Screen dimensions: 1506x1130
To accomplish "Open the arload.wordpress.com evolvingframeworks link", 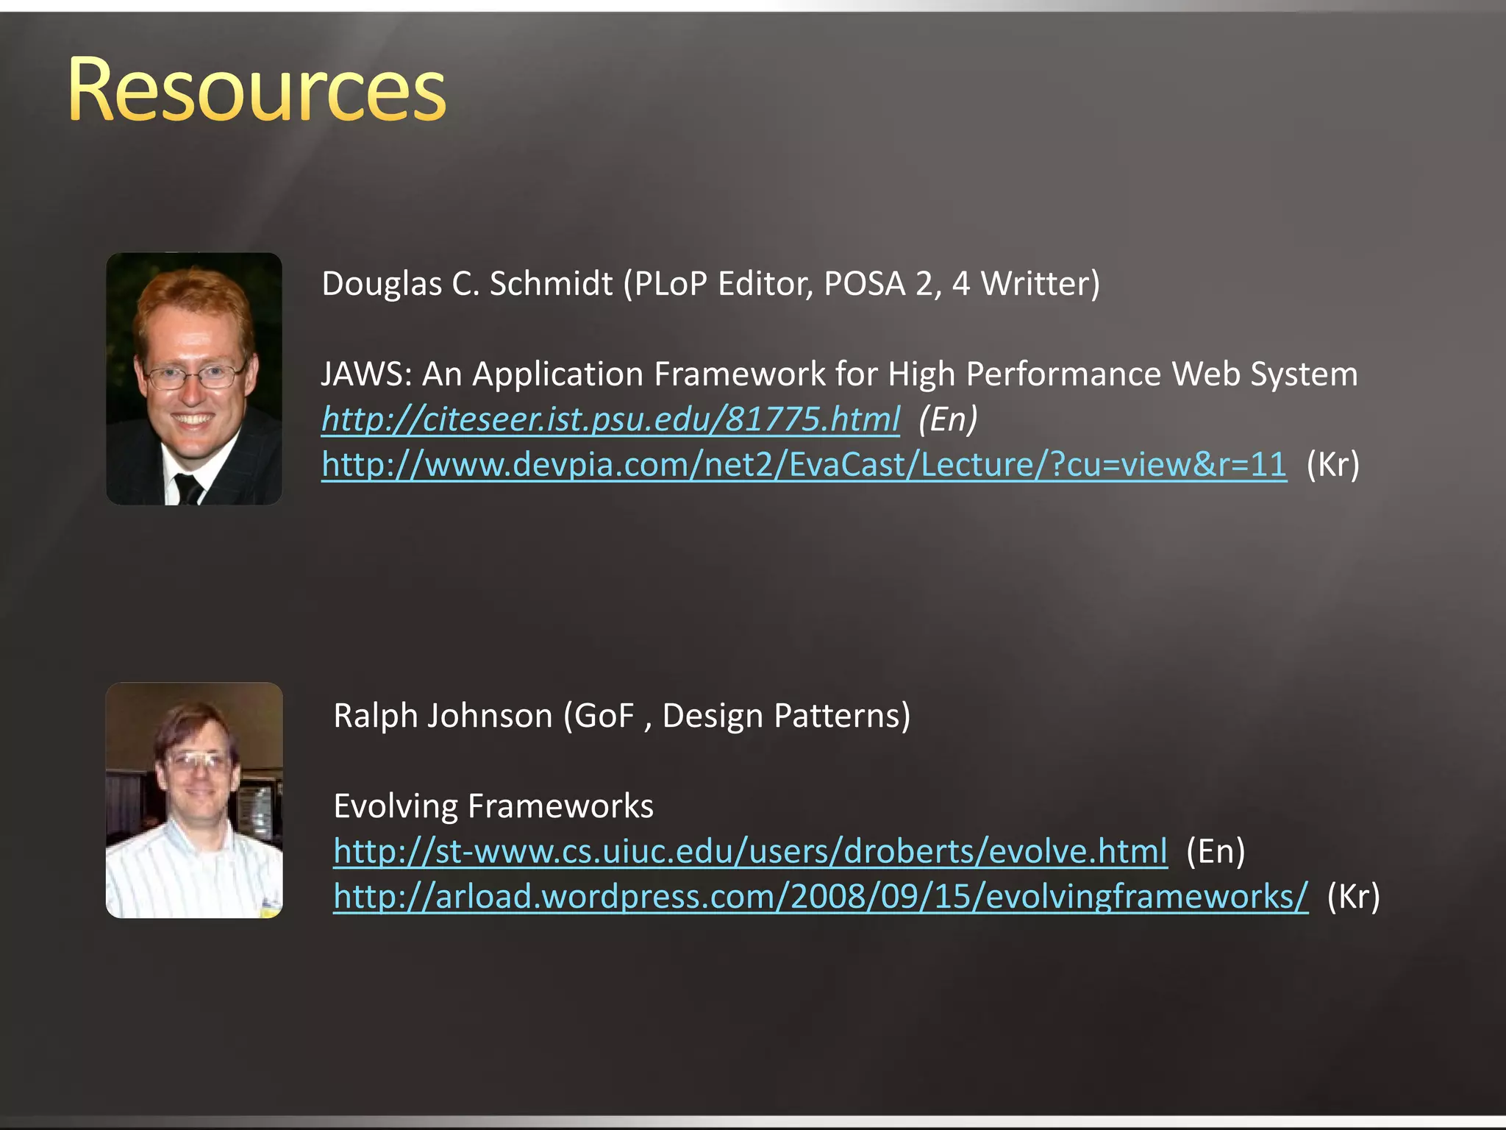I will (x=820, y=896).
